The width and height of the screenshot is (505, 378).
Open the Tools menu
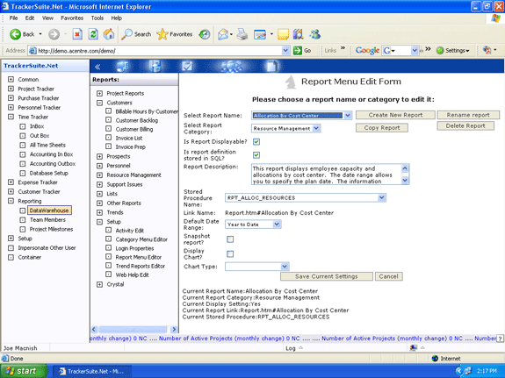point(97,18)
